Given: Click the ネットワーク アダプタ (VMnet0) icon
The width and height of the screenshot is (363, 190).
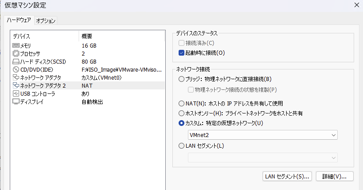Looking at the screenshot, I should pos(16,77).
